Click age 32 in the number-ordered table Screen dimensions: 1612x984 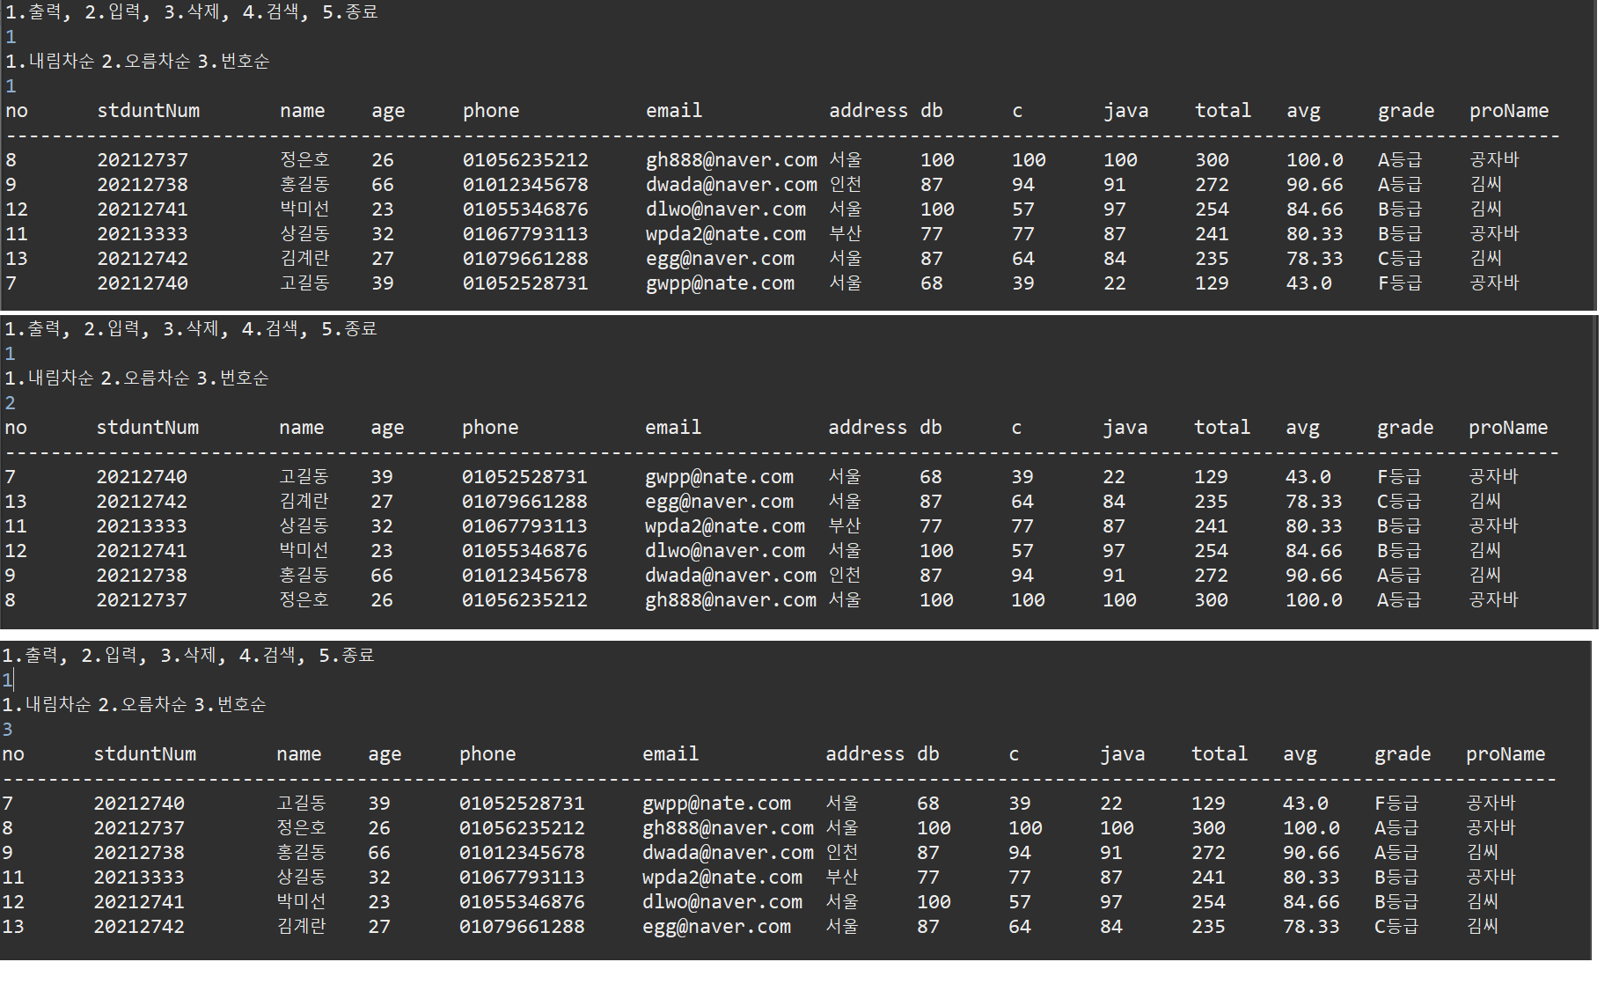(379, 878)
